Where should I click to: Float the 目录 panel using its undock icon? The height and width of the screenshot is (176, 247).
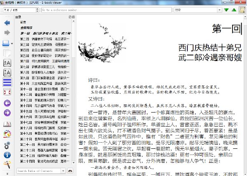pyautogui.click(x=70, y=17)
